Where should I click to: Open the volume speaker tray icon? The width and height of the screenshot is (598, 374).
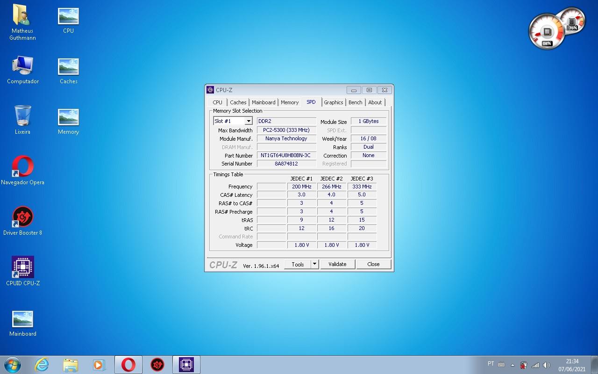[x=546, y=365]
